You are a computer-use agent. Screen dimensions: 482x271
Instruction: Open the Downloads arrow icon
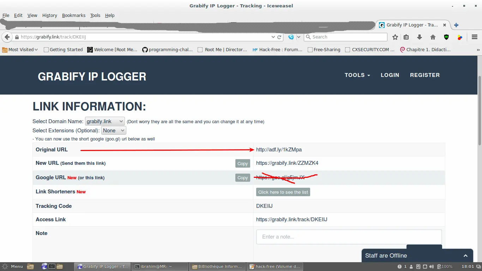coord(419,37)
